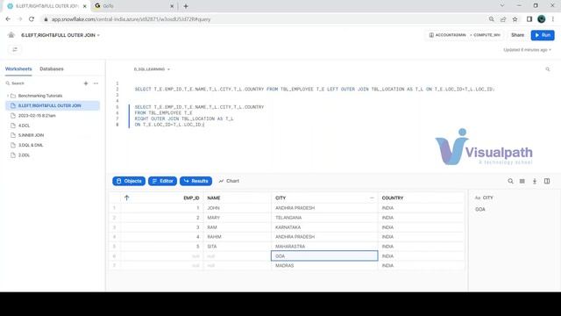The height and width of the screenshot is (316, 561).
Task: Run the worksheet query
Action: click(543, 35)
